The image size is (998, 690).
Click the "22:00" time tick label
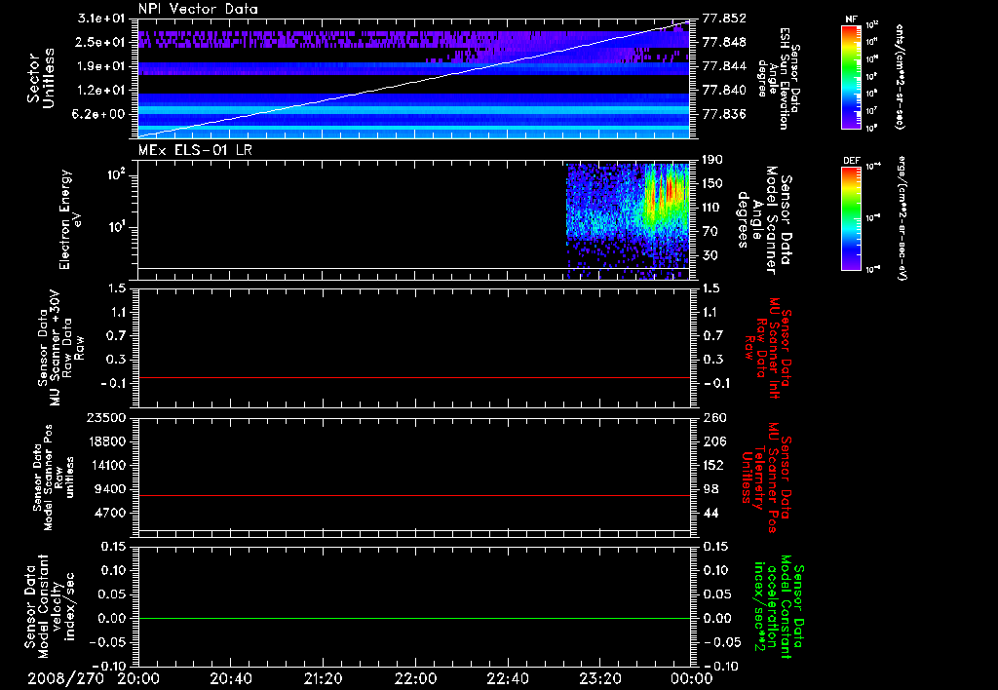[415, 678]
